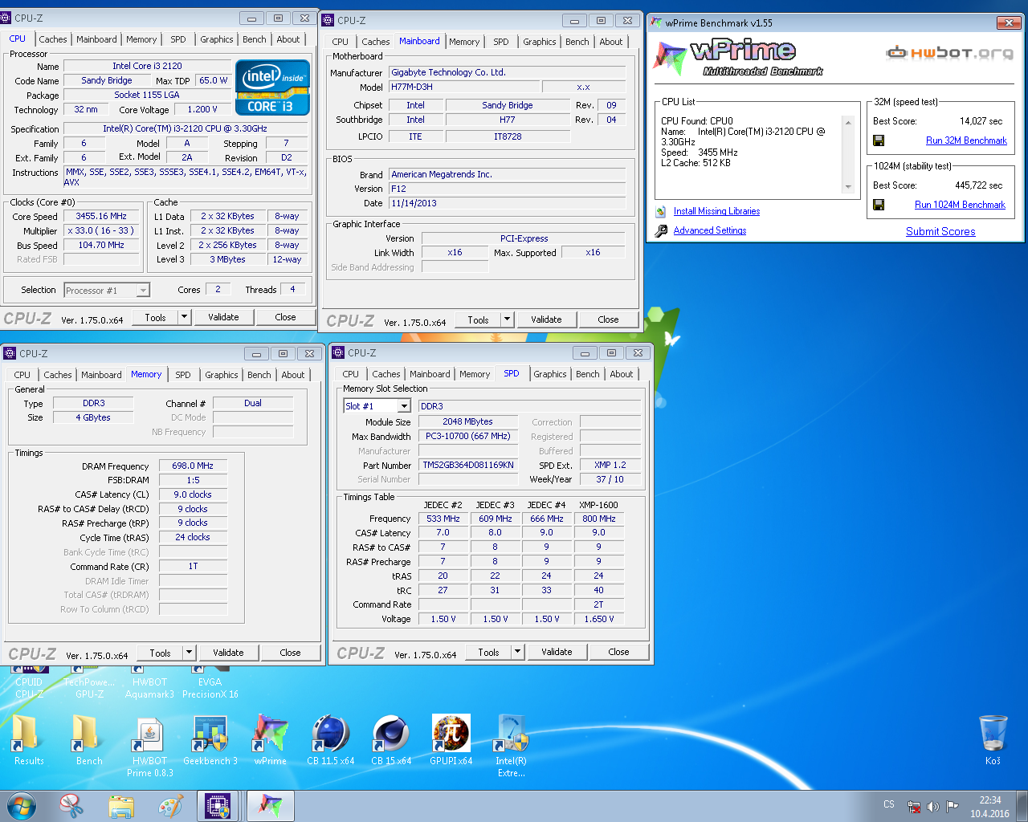Click the Advanced Settings wrench icon in wPrime

click(x=661, y=230)
